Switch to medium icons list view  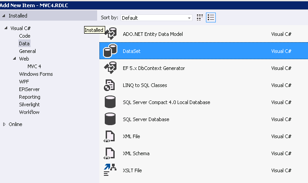211,17
